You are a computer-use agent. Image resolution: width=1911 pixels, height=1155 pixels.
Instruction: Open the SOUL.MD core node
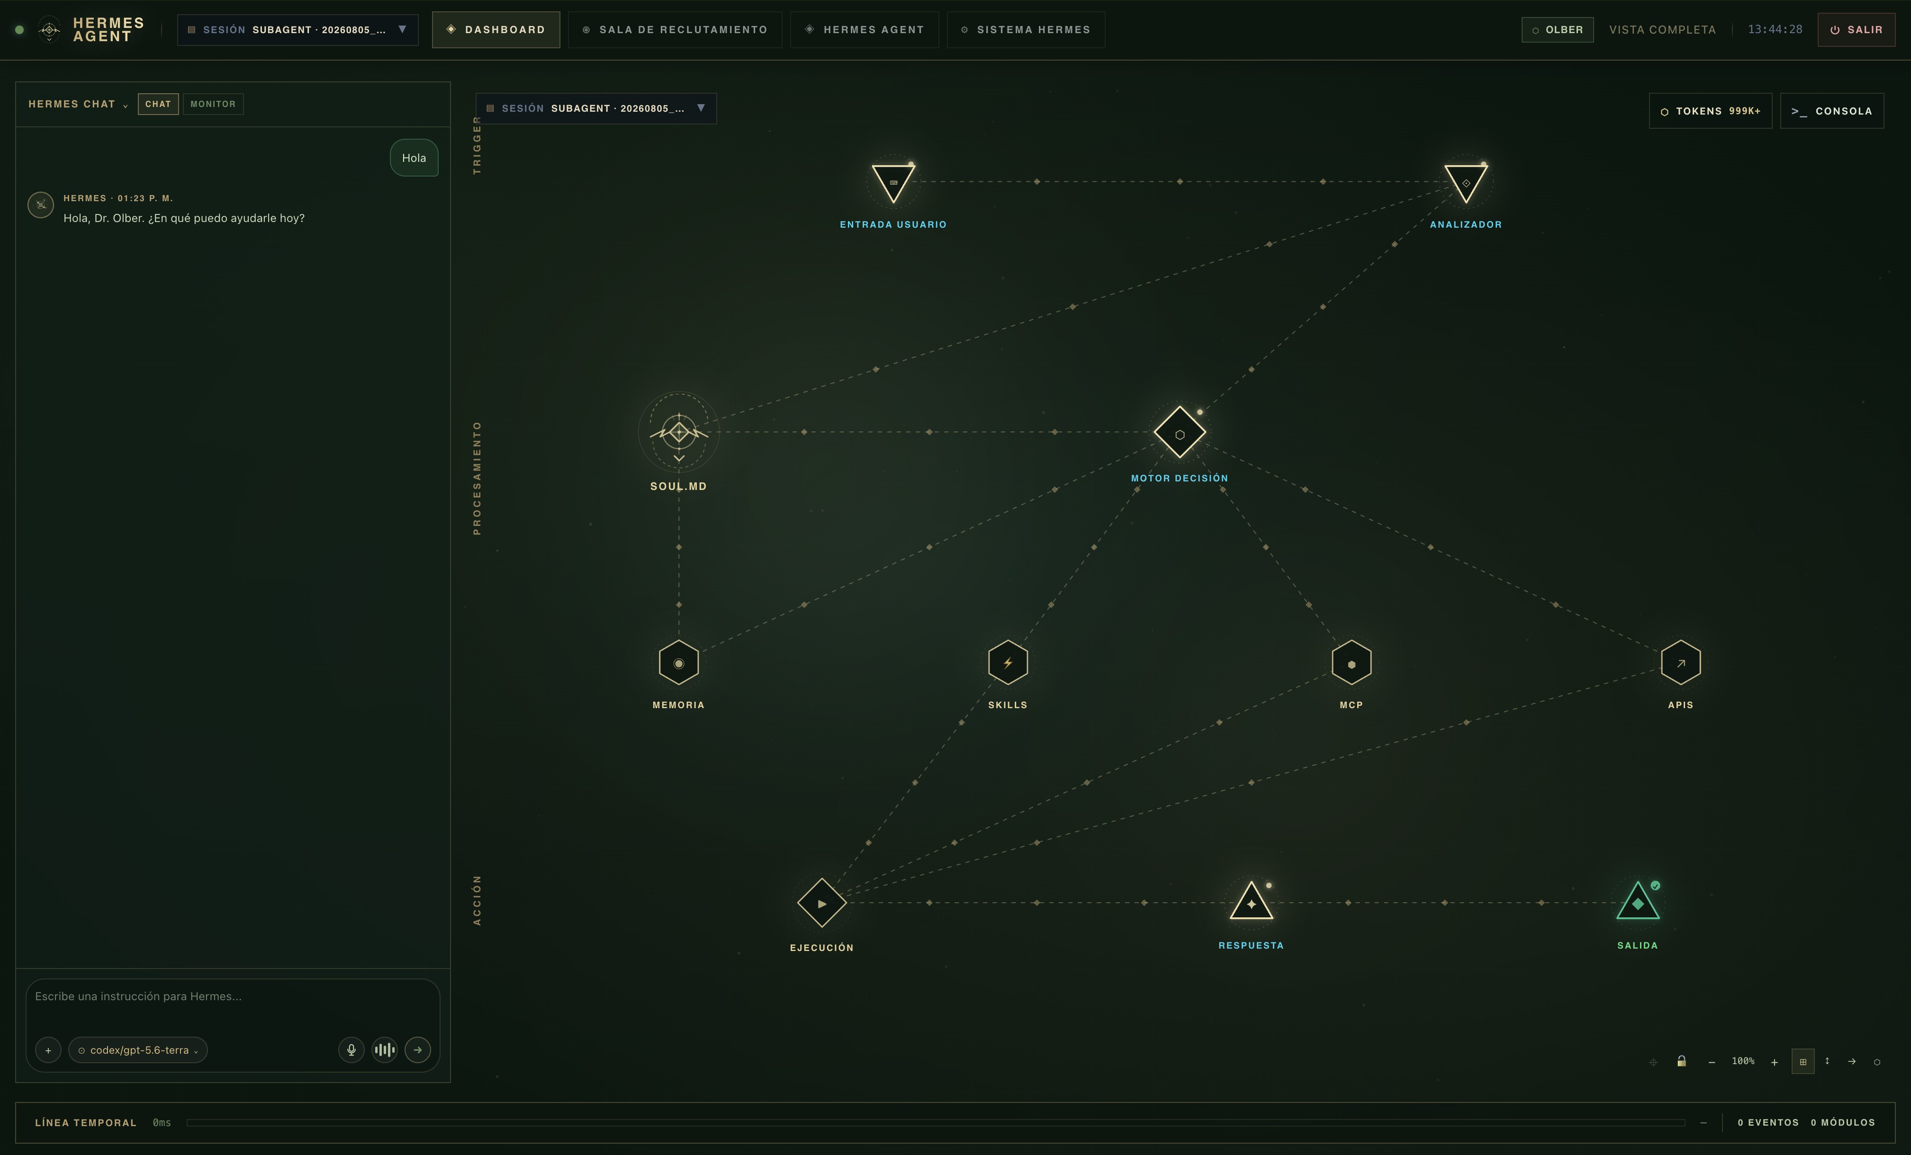point(679,432)
